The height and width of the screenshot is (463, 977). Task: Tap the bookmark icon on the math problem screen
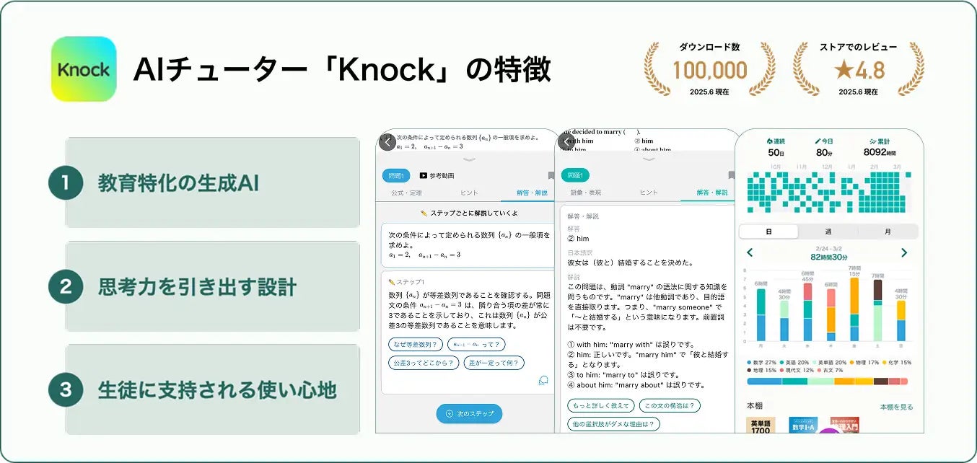coord(551,175)
